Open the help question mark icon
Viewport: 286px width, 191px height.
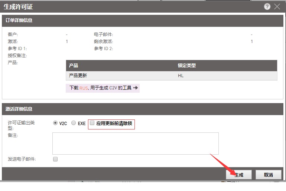click(267, 7)
